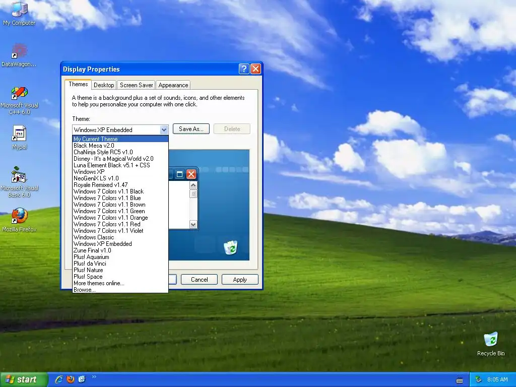Select the Microsoft Visual Basic 6.0 shortcut
Screen dimensions: 516x387
(19, 182)
